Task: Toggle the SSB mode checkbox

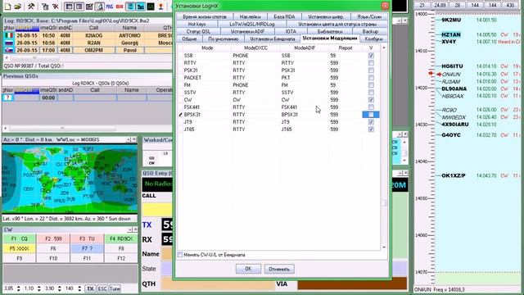Action: (371, 56)
